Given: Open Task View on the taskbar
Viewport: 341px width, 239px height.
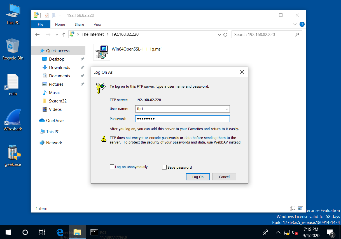Looking at the screenshot, I should pos(42,232).
